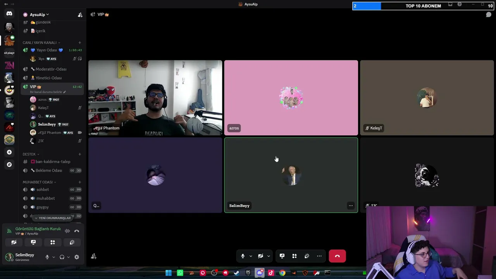
Task: Select azros in VIP member list
Action: pyautogui.click(x=56, y=100)
